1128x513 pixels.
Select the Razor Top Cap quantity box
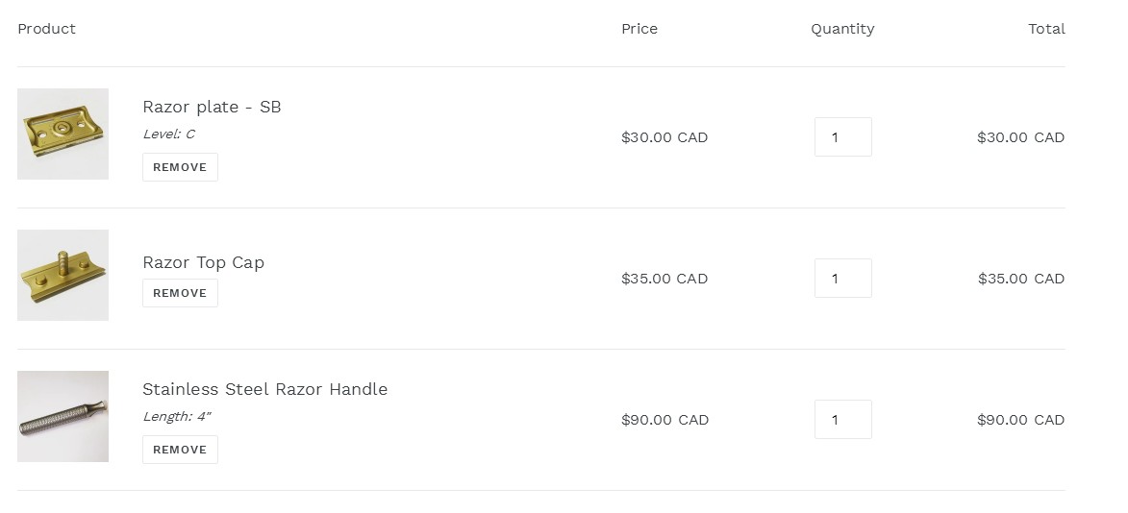[842, 279]
